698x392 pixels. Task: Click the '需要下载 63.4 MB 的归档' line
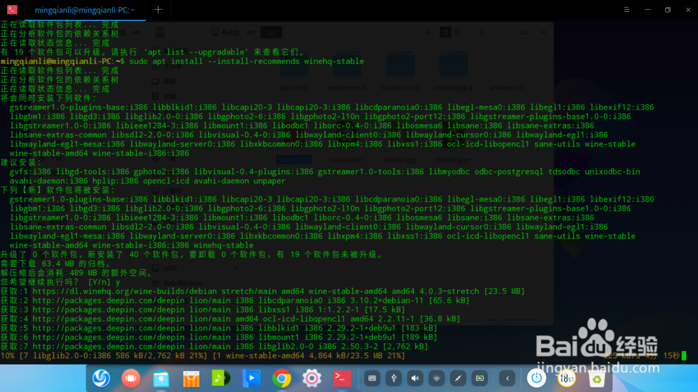(x=56, y=264)
